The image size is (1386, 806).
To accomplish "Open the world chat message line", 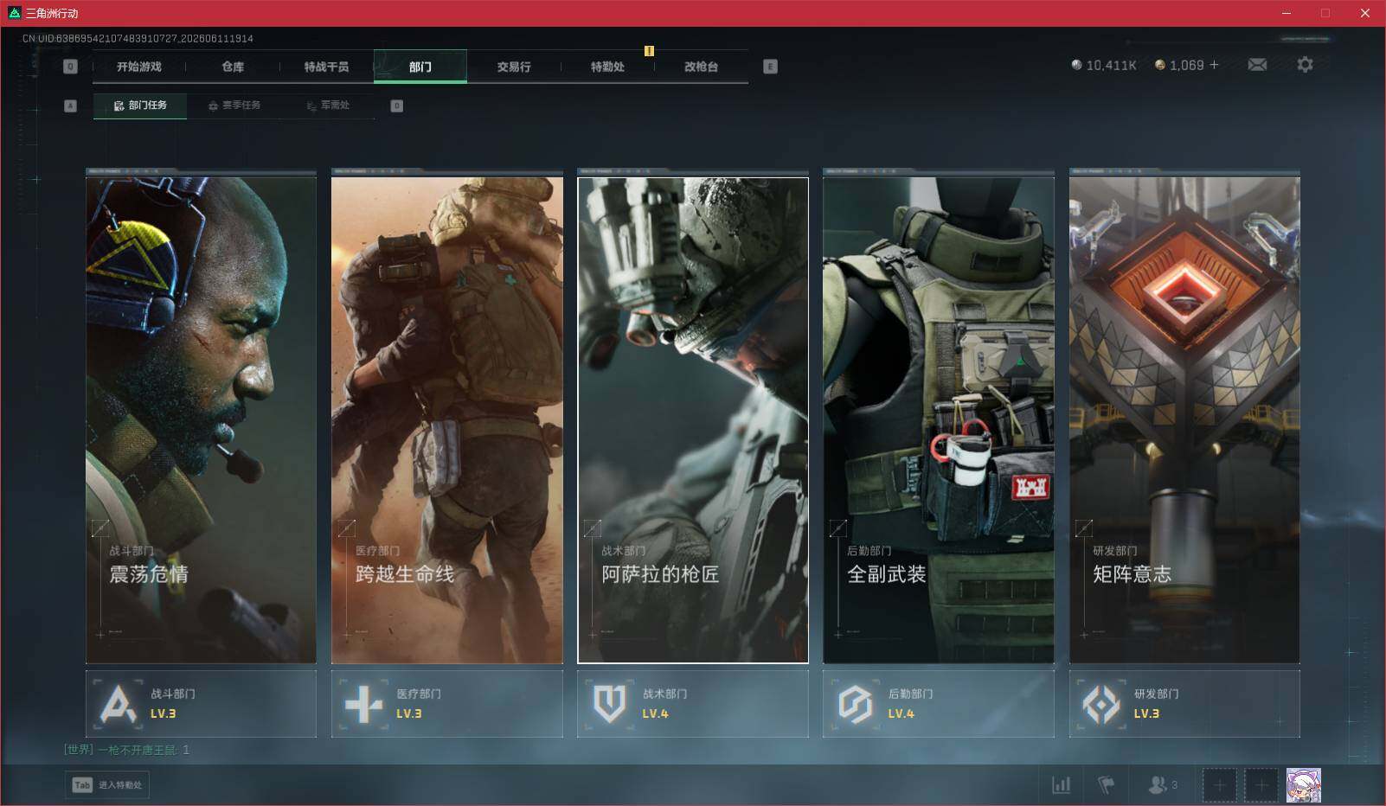I will coord(126,750).
